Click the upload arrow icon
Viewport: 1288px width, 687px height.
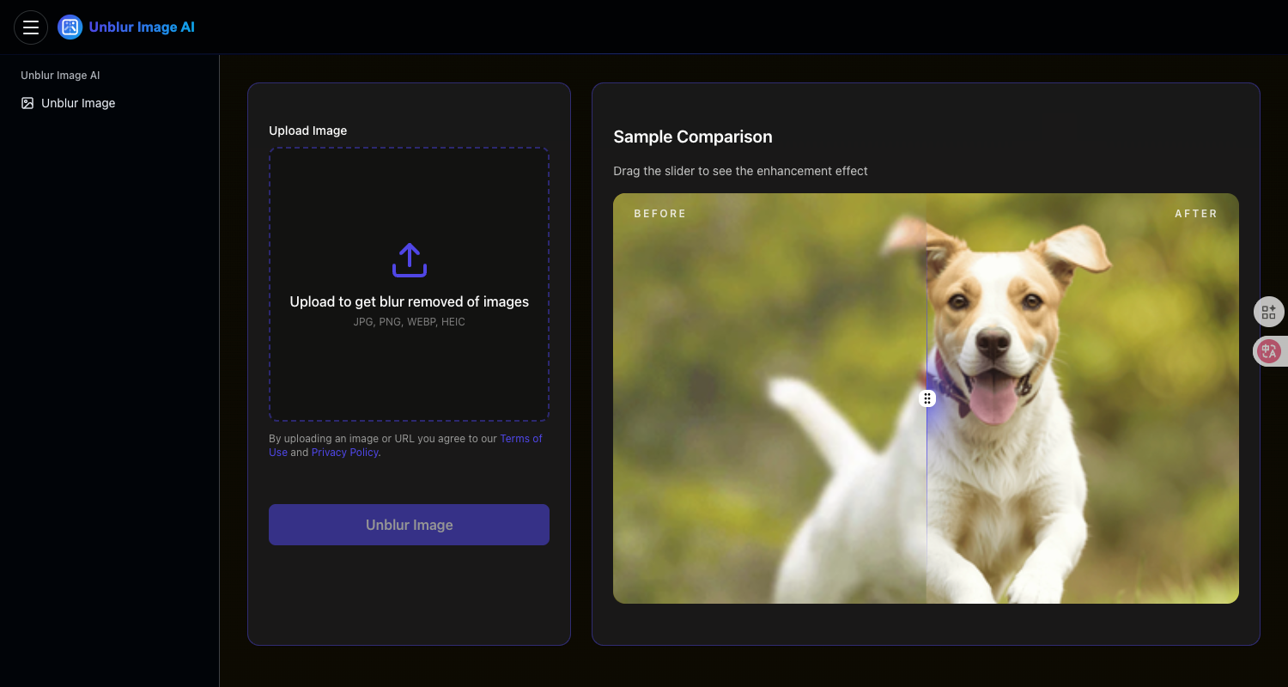pos(410,260)
